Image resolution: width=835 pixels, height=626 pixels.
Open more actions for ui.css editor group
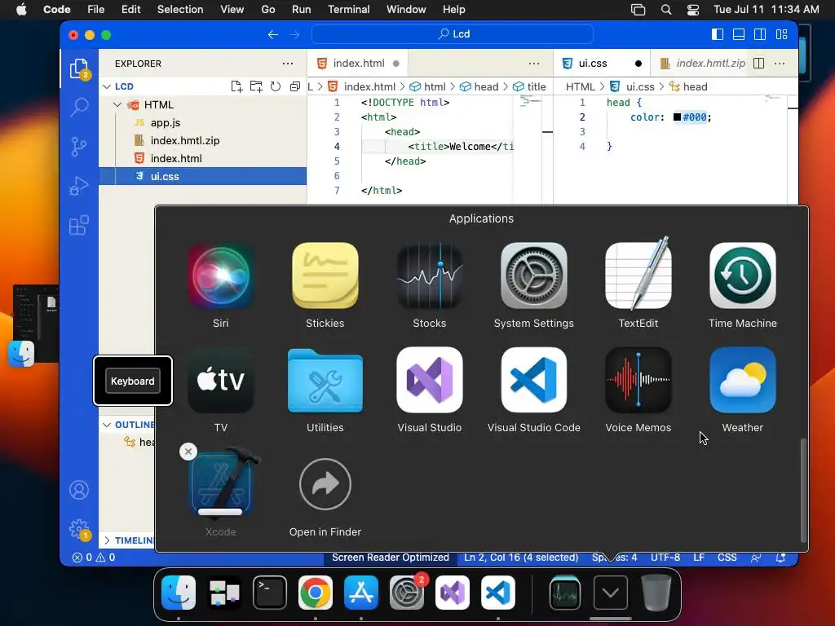780,64
